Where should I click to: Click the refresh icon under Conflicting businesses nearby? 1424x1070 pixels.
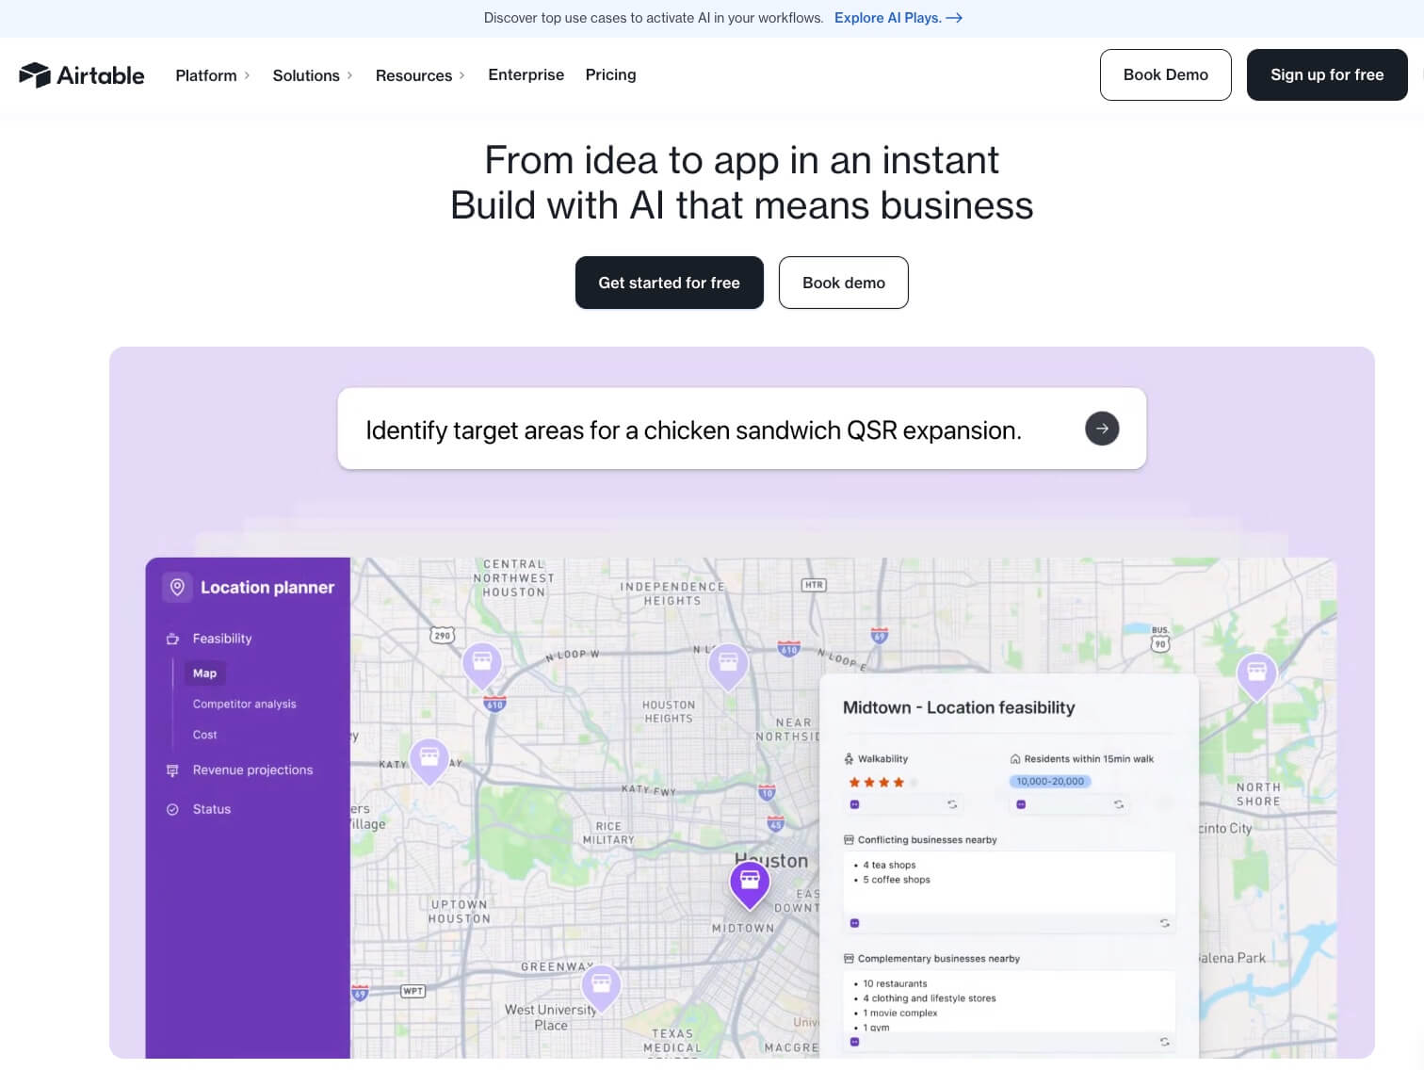pos(1164,924)
